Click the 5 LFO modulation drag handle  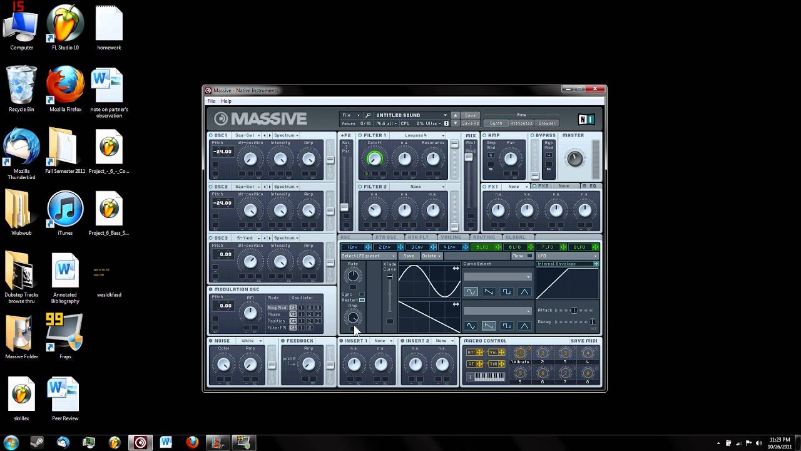coord(498,247)
